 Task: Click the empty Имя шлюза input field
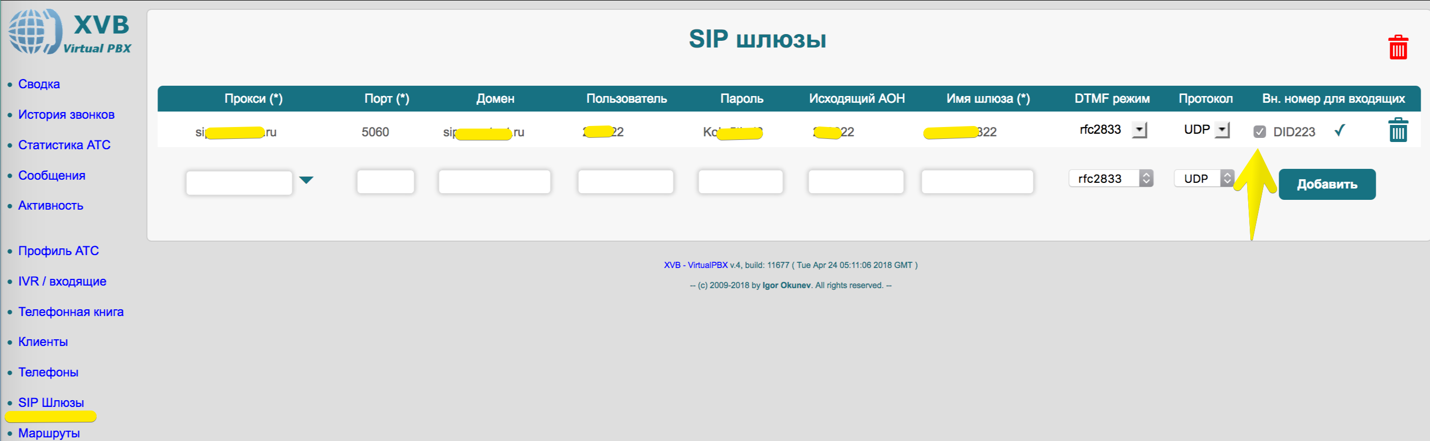coord(977,182)
